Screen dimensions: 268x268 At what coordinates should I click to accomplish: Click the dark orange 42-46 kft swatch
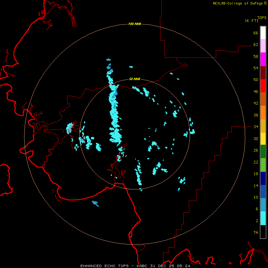click(263, 99)
